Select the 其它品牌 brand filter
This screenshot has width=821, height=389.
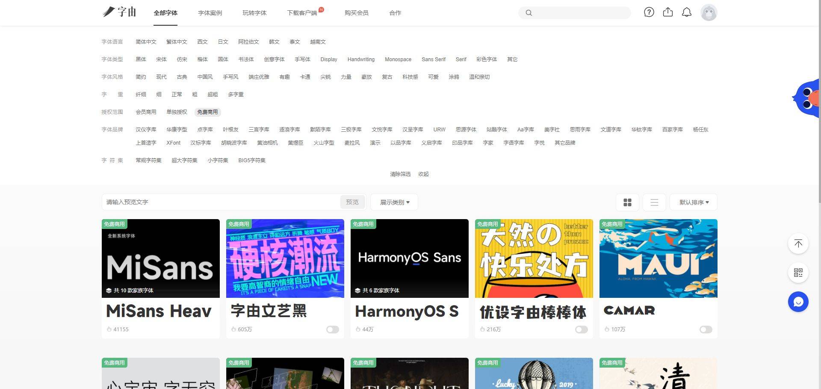tap(565, 143)
